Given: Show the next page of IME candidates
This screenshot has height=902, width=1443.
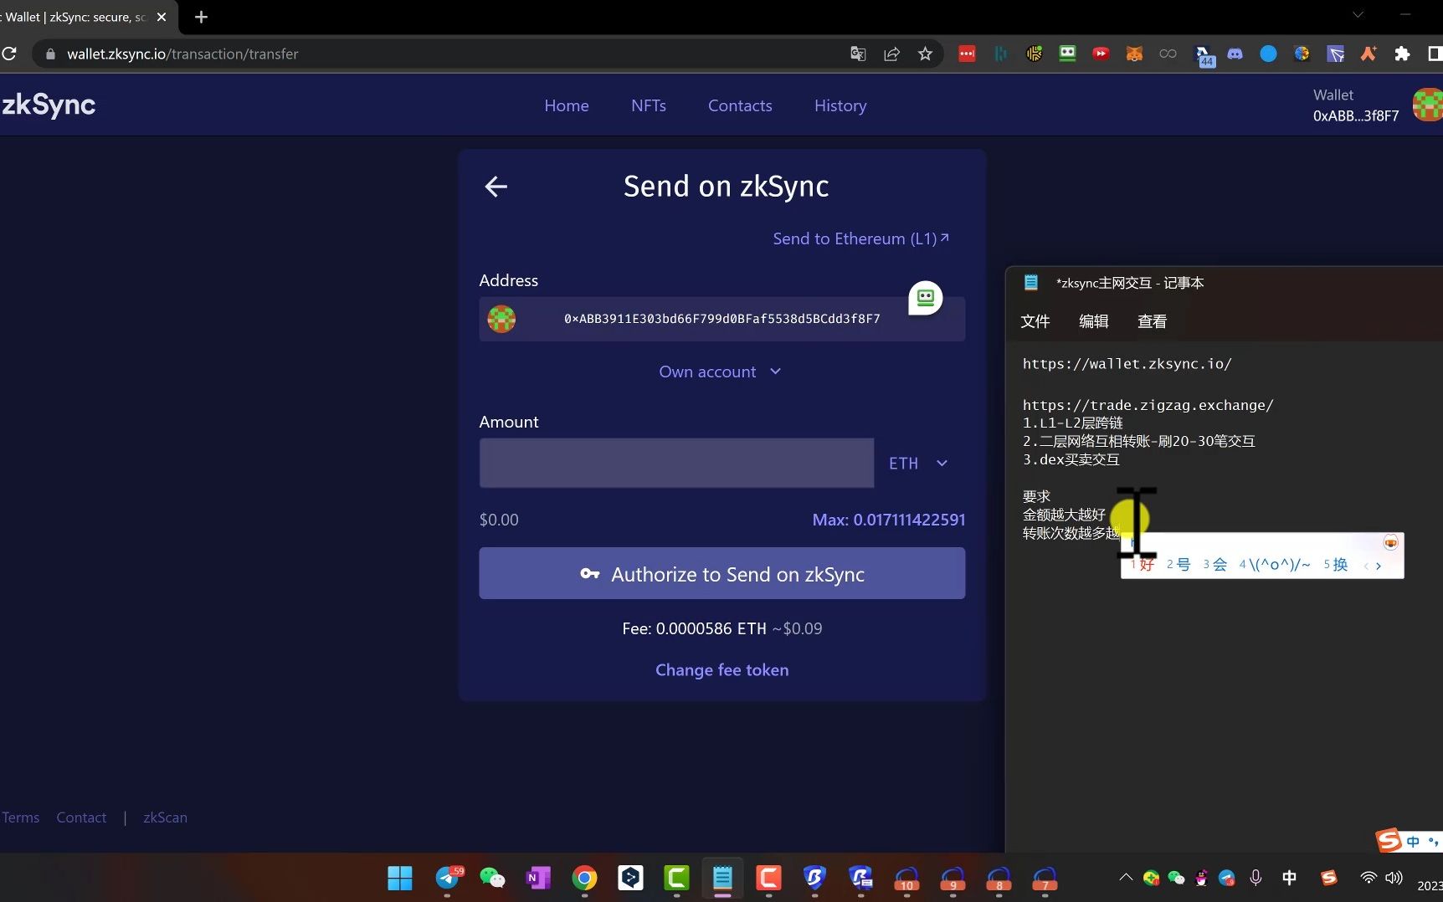Looking at the screenshot, I should coord(1379,566).
